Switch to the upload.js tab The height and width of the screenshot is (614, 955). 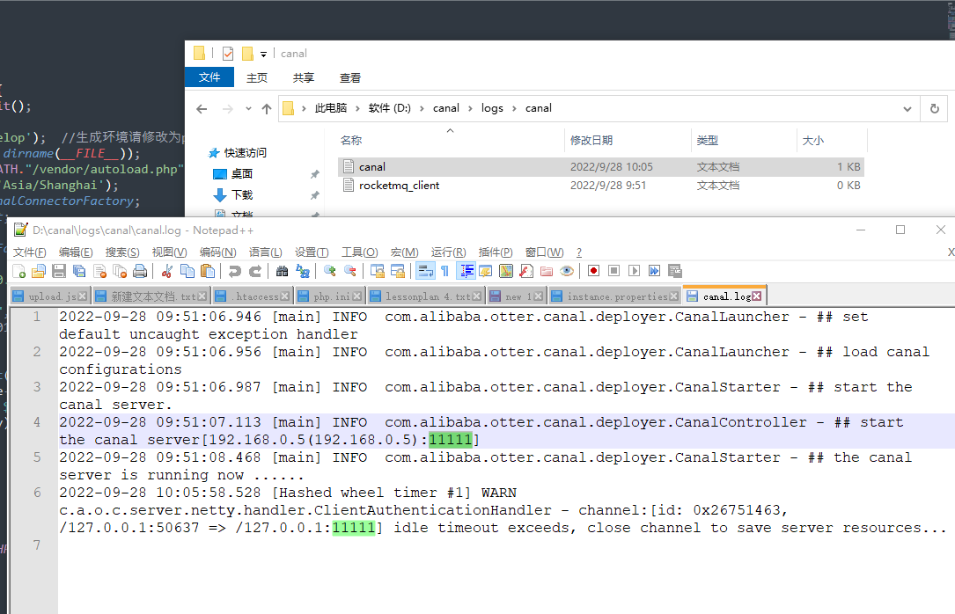[52, 296]
